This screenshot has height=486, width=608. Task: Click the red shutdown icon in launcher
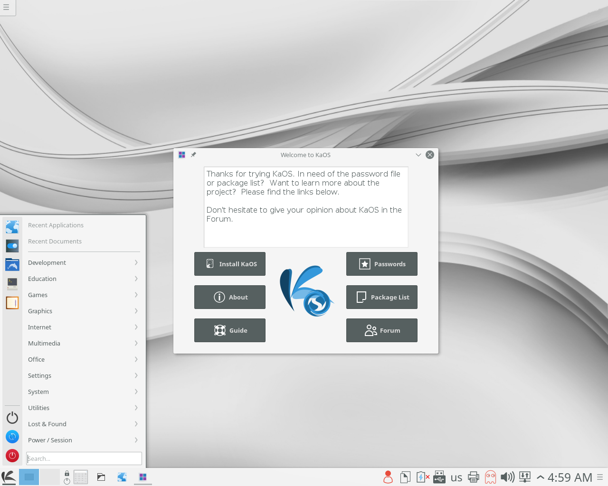pos(12,456)
